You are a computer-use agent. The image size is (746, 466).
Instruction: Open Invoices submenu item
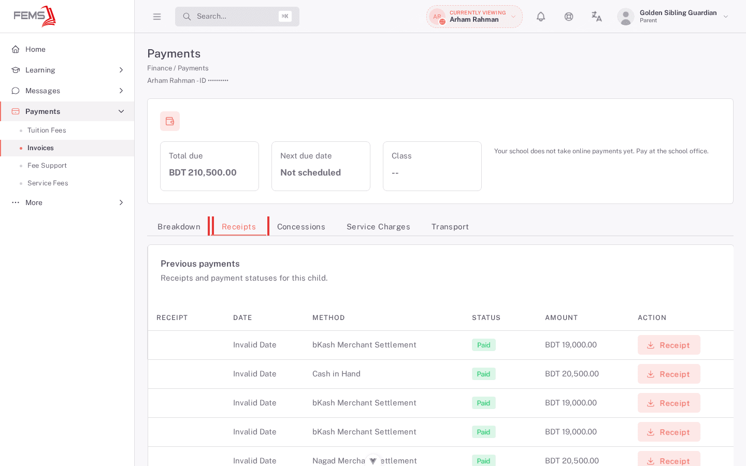67,148
